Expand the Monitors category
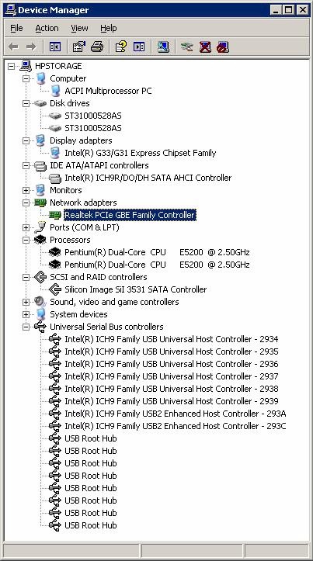 click(x=26, y=190)
